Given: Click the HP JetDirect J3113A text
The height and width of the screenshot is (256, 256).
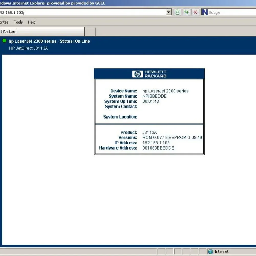Looking at the screenshot, I should coord(28,48).
